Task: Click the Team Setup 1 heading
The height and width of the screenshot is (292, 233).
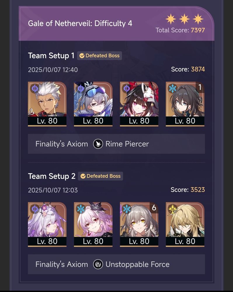Action: pos(51,56)
